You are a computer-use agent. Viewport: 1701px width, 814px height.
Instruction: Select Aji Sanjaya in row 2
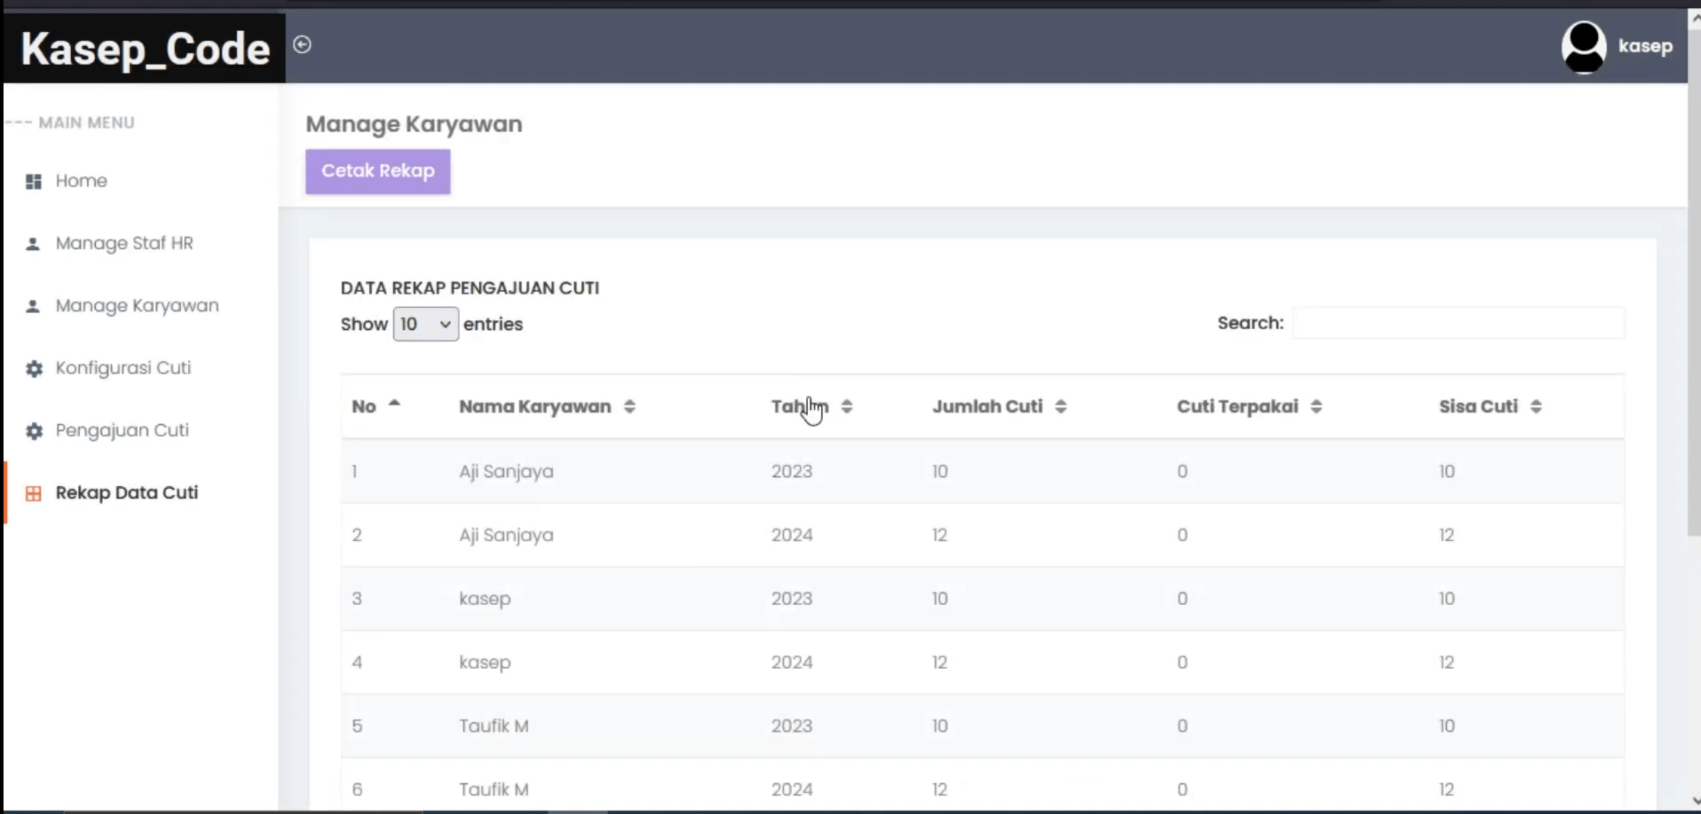click(x=506, y=535)
